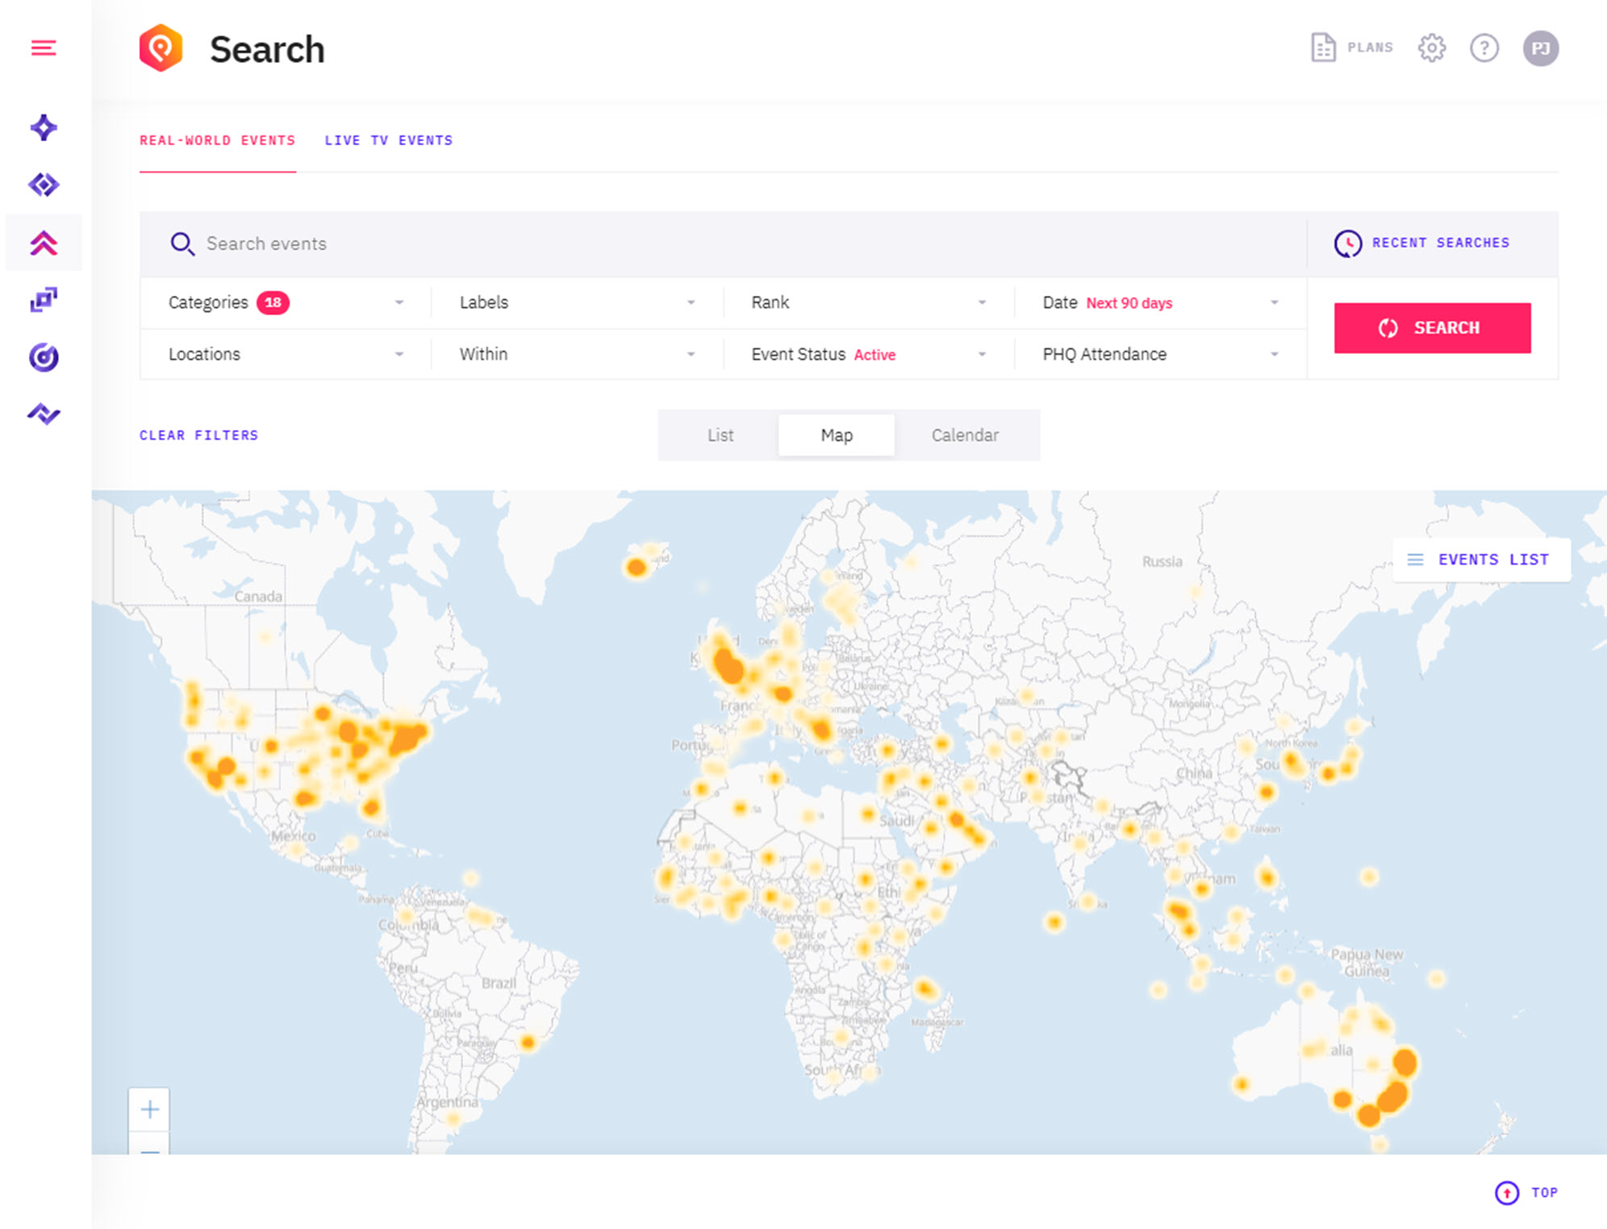Viewport: 1607px width, 1229px height.
Task: Open the Date Next 90 days dropdown
Action: [1159, 302]
